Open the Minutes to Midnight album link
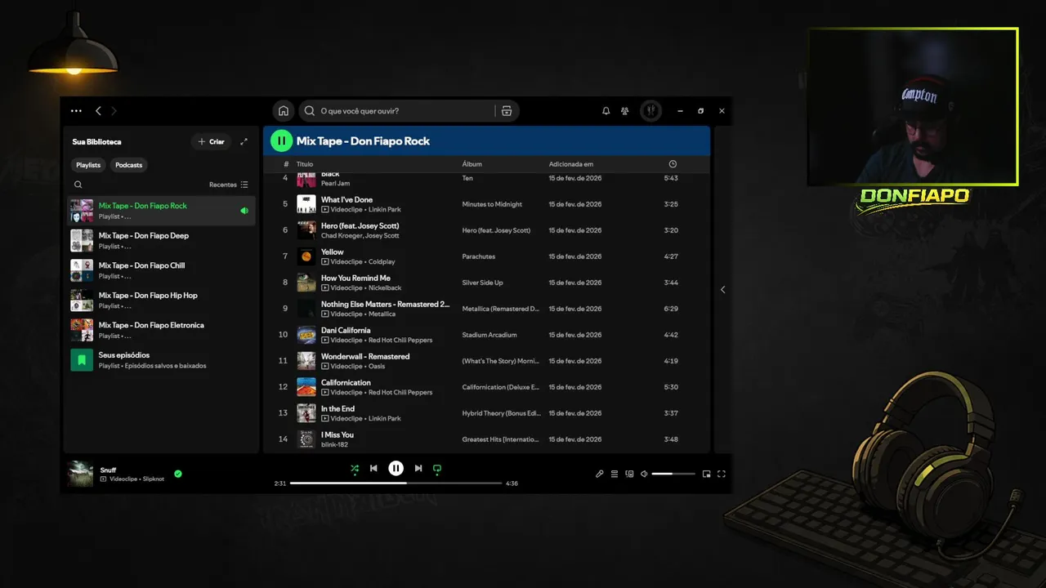Viewport: 1046px width, 588px height. [x=492, y=204]
